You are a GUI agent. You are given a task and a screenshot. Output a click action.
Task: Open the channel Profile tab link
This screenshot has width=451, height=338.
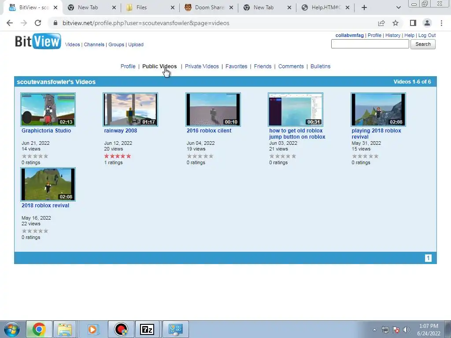click(x=128, y=66)
